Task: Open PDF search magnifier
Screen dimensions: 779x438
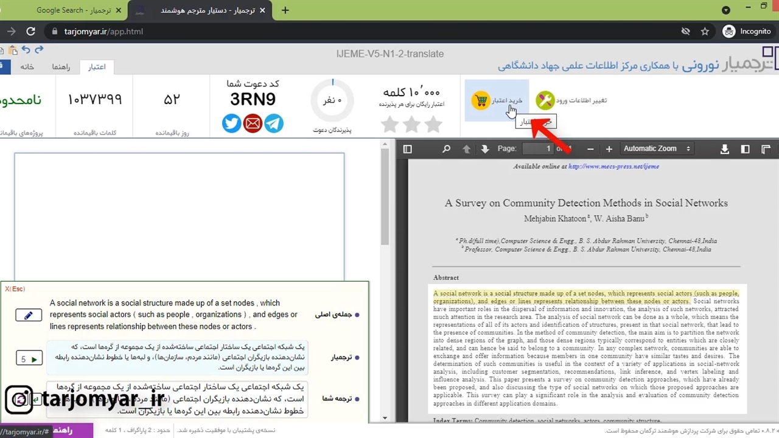Action: (446, 149)
